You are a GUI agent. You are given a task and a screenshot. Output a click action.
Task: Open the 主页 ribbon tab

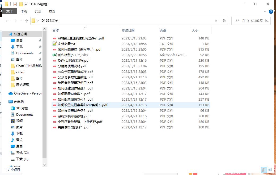coord(24,12)
